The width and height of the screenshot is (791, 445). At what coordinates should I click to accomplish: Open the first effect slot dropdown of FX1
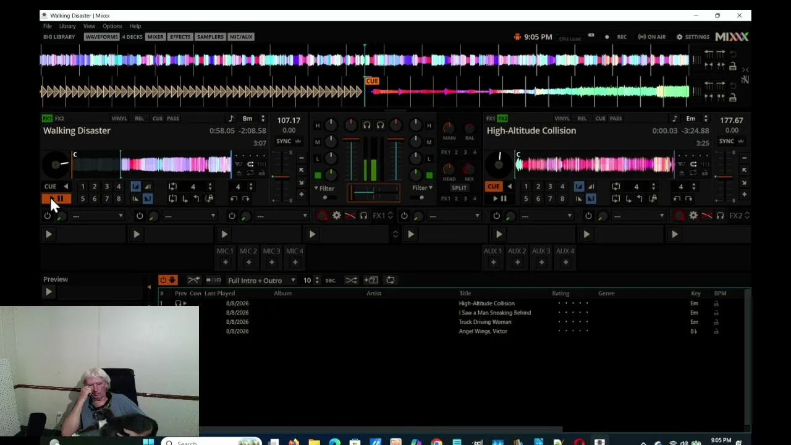point(98,216)
